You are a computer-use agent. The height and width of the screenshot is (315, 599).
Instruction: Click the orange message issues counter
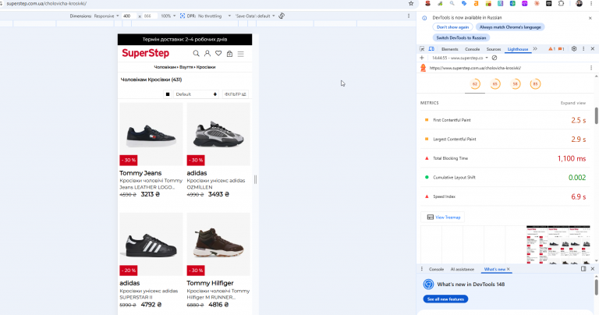click(562, 49)
